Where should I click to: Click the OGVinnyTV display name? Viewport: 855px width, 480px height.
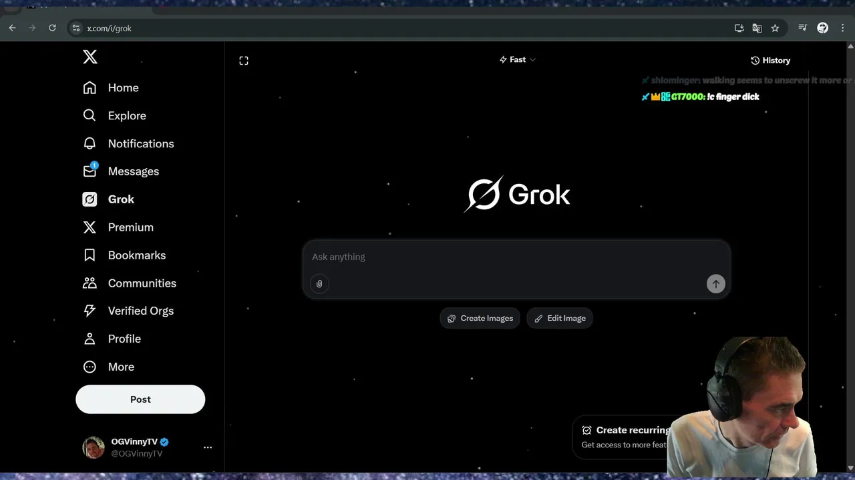pos(134,441)
